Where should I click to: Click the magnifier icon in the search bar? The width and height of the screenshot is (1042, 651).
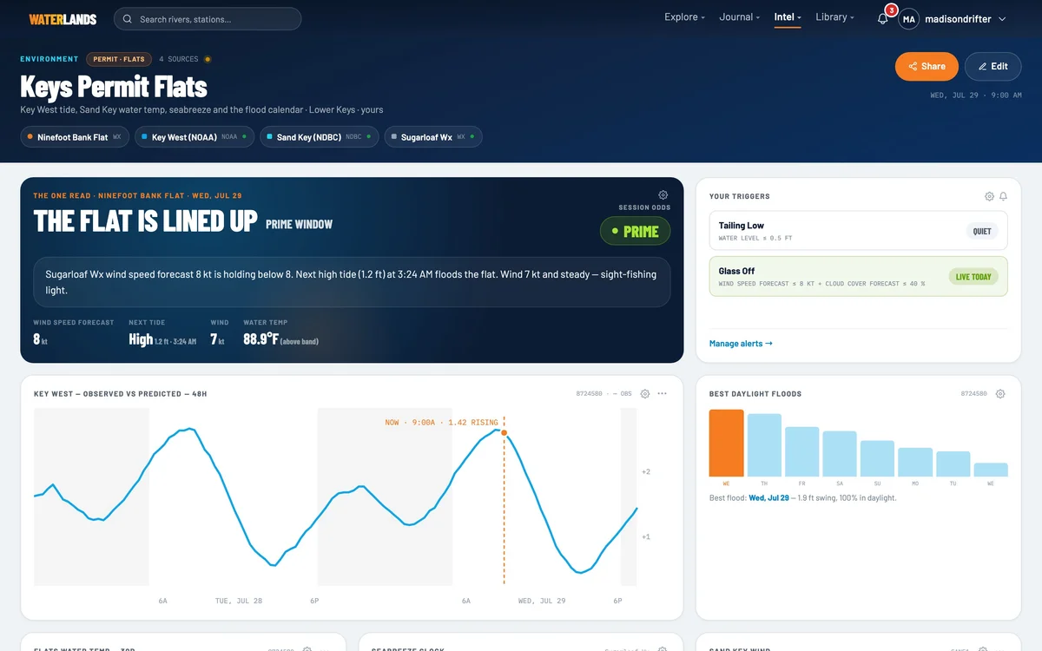click(x=129, y=19)
